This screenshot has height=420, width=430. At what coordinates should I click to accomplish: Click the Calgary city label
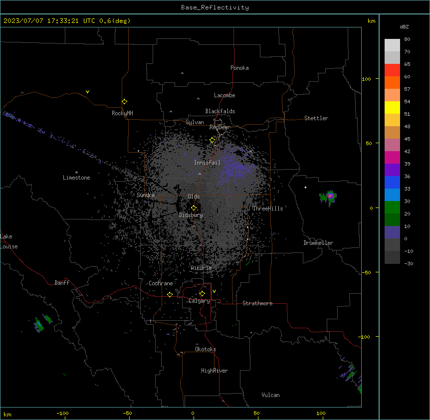[x=199, y=301]
